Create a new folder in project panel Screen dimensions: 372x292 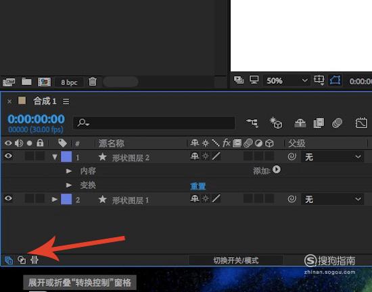[x=26, y=82]
